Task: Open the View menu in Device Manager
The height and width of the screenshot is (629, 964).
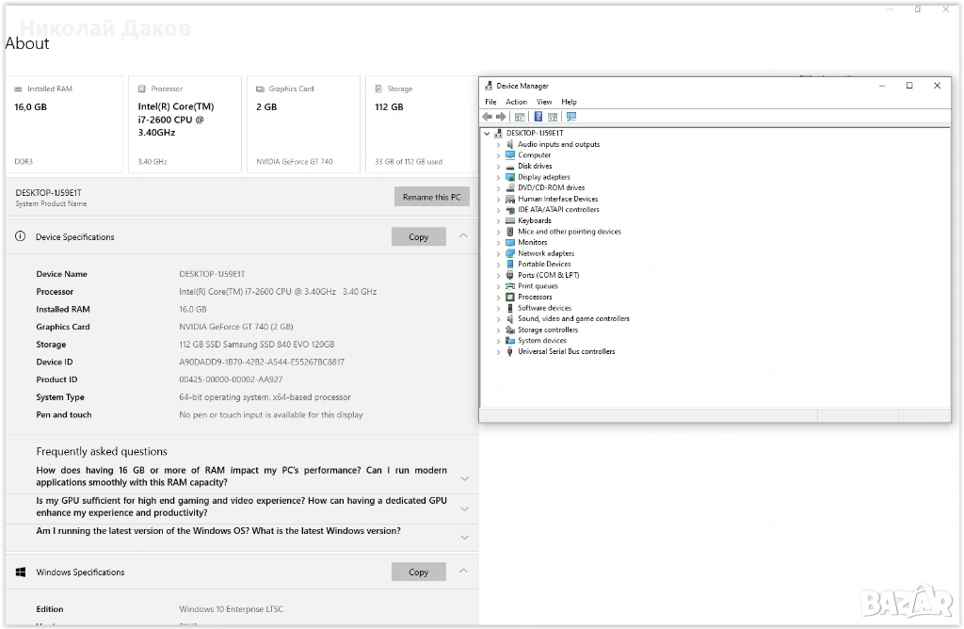Action: pos(544,102)
